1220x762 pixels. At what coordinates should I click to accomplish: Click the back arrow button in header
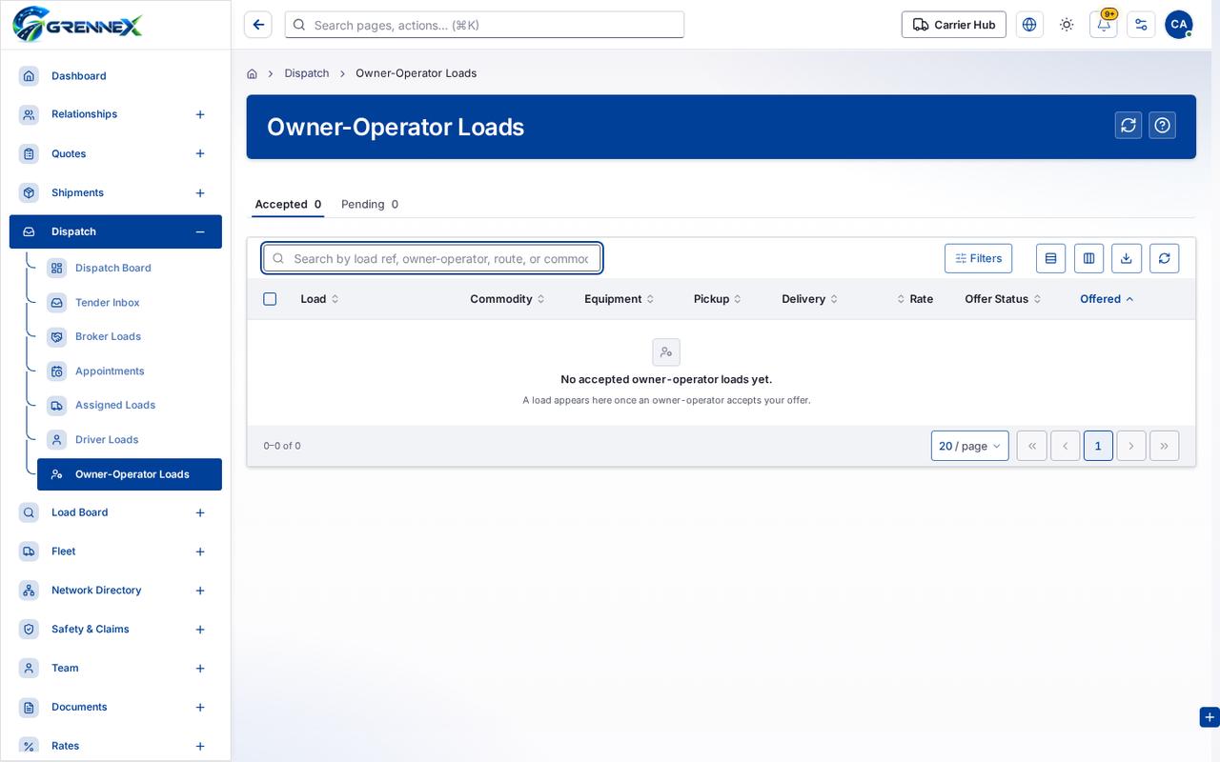click(258, 25)
